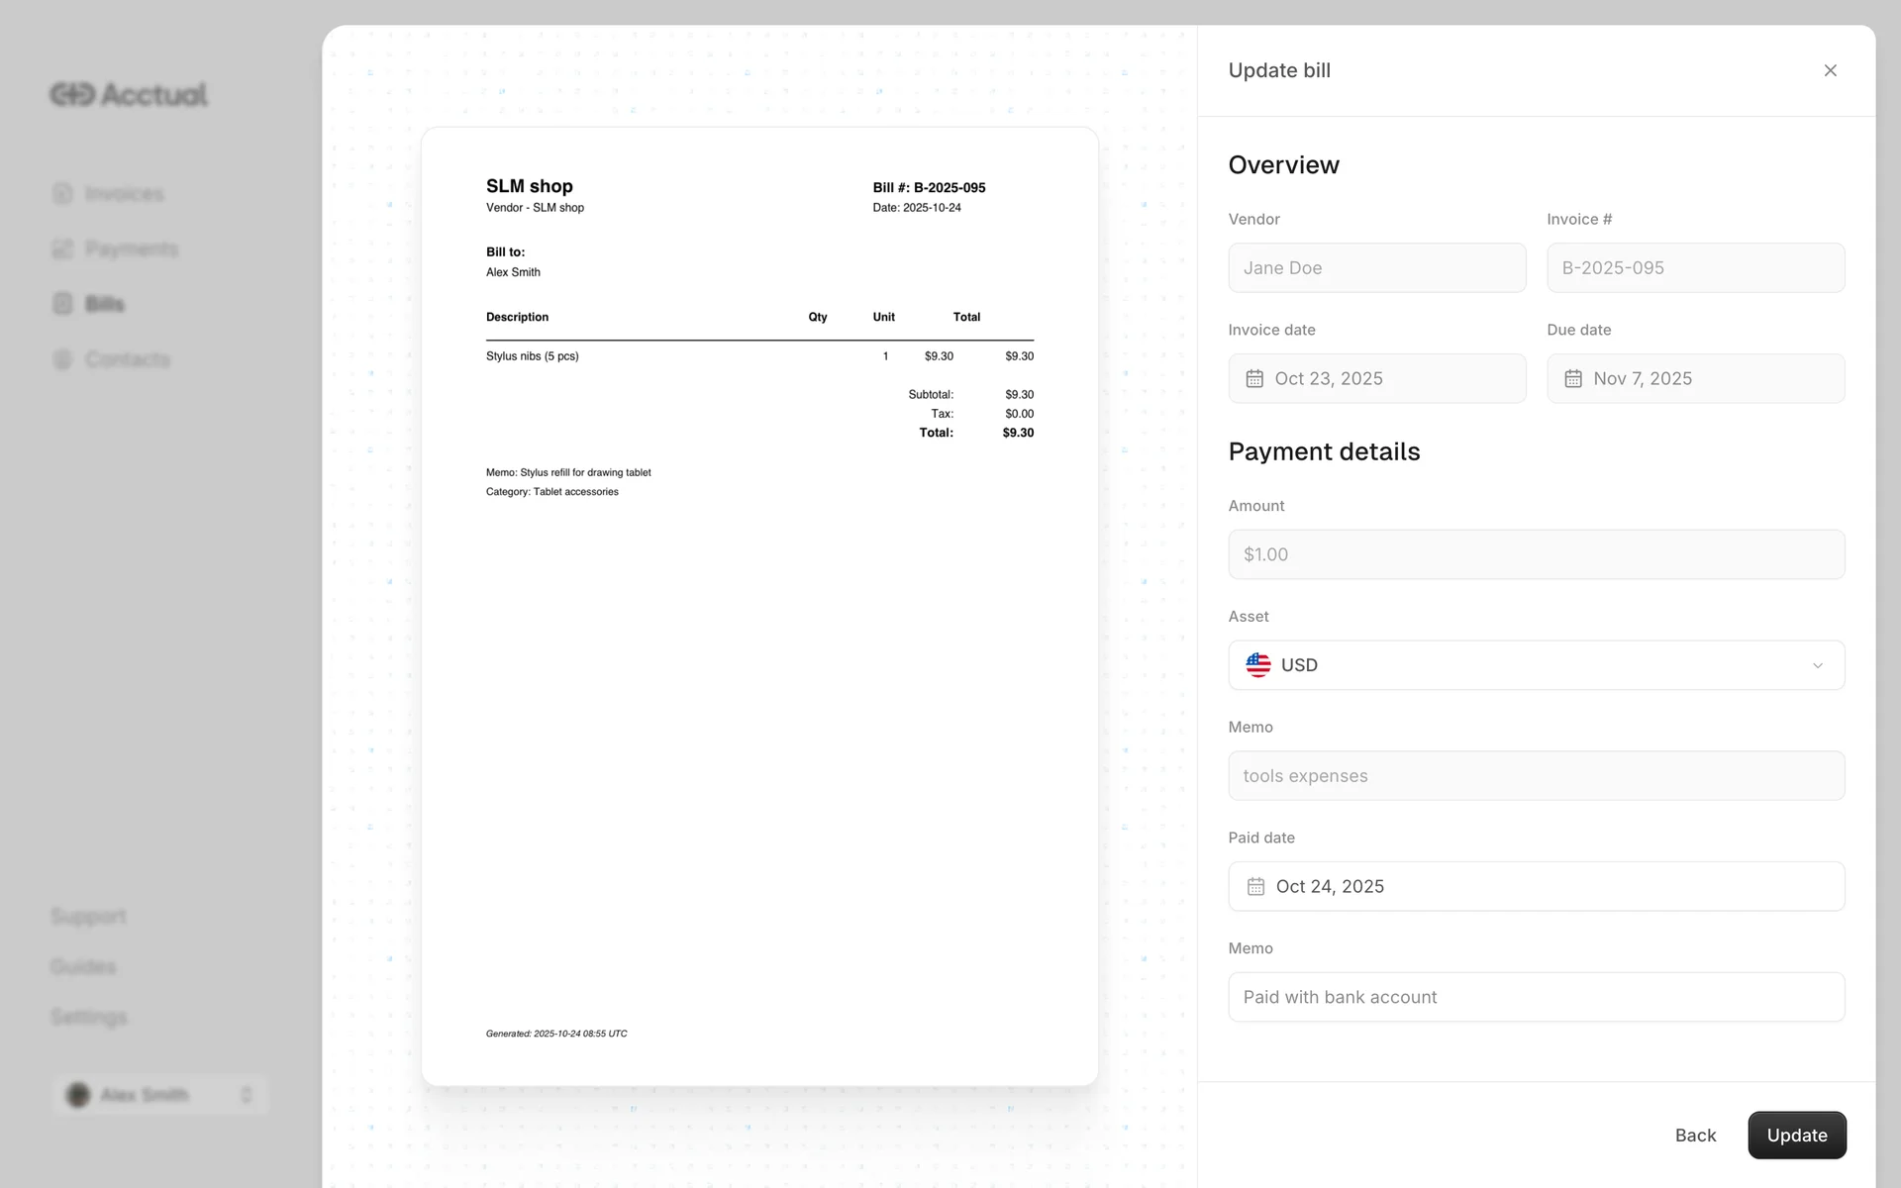Viewport: 1901px width, 1188px height.
Task: Click the Due date calendar icon
Action: coord(1573,378)
